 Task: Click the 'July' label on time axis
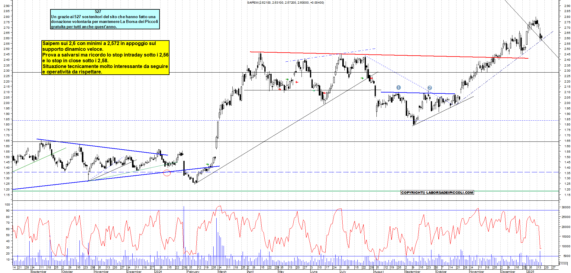343,271
